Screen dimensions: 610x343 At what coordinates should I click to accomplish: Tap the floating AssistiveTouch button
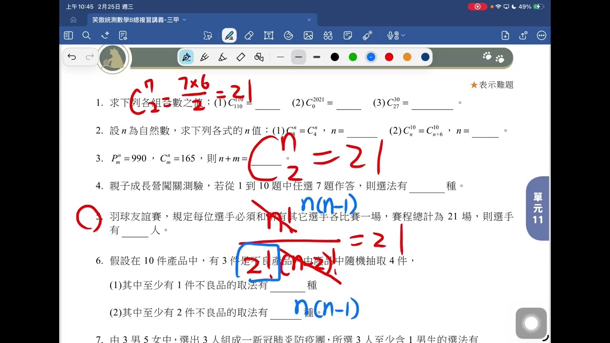[x=531, y=323]
